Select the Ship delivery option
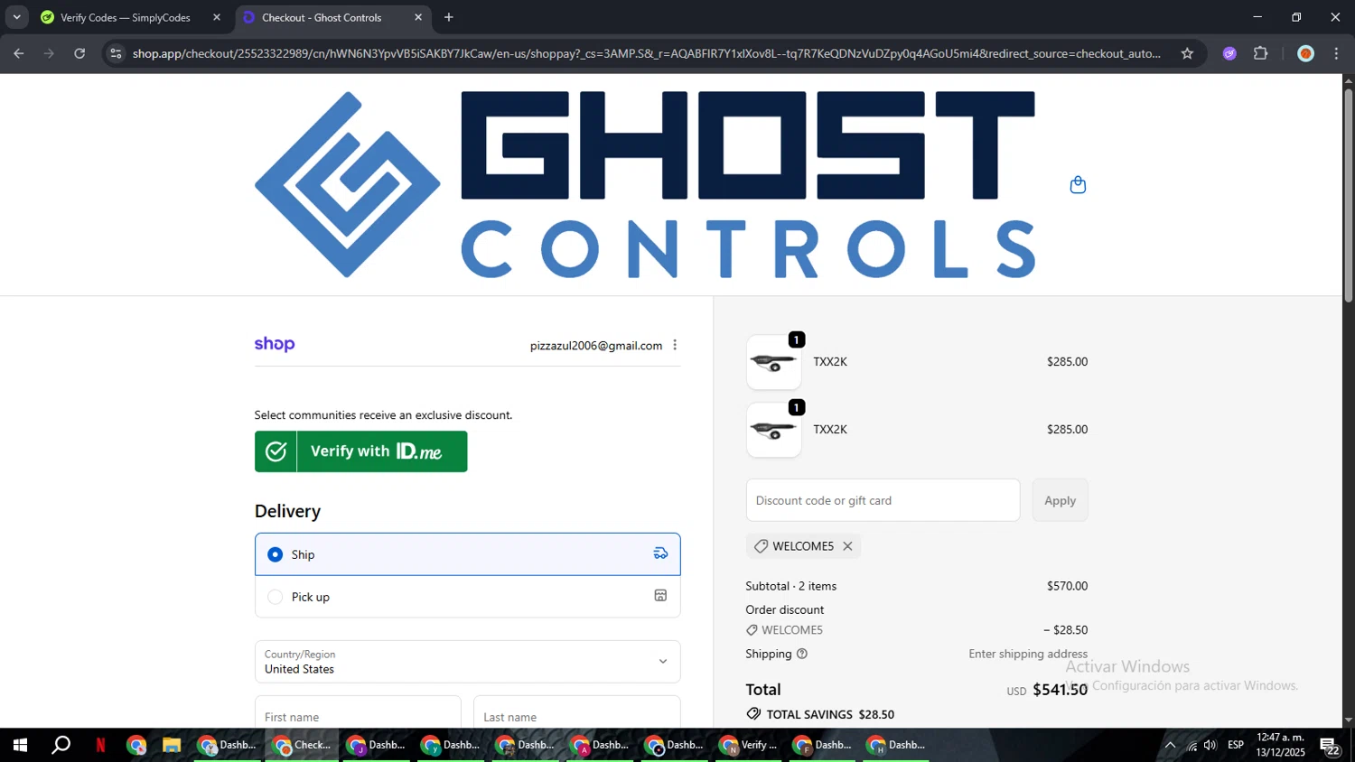The width and height of the screenshot is (1355, 762). pos(467,553)
